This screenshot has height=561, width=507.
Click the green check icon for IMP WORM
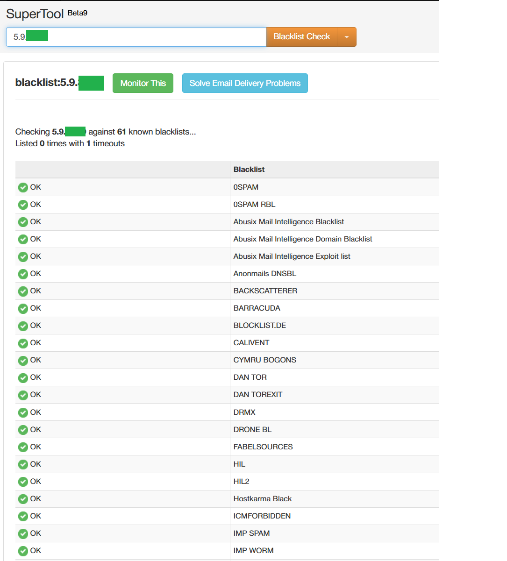click(23, 551)
